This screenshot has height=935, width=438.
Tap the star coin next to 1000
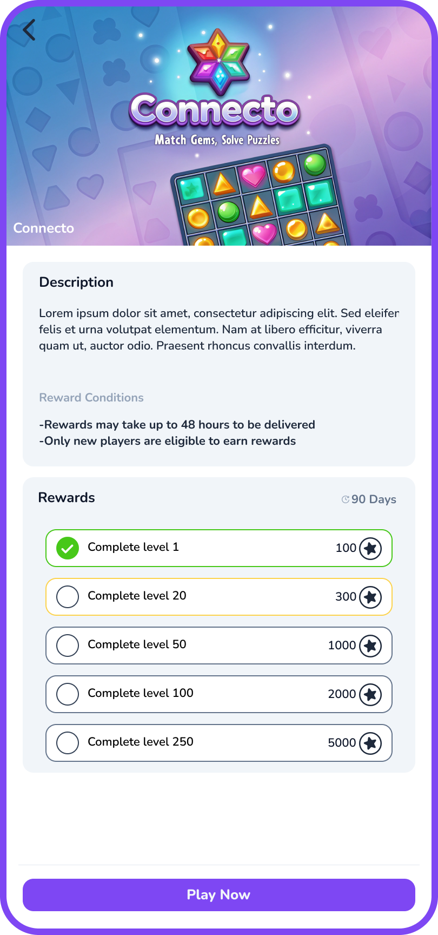click(370, 646)
